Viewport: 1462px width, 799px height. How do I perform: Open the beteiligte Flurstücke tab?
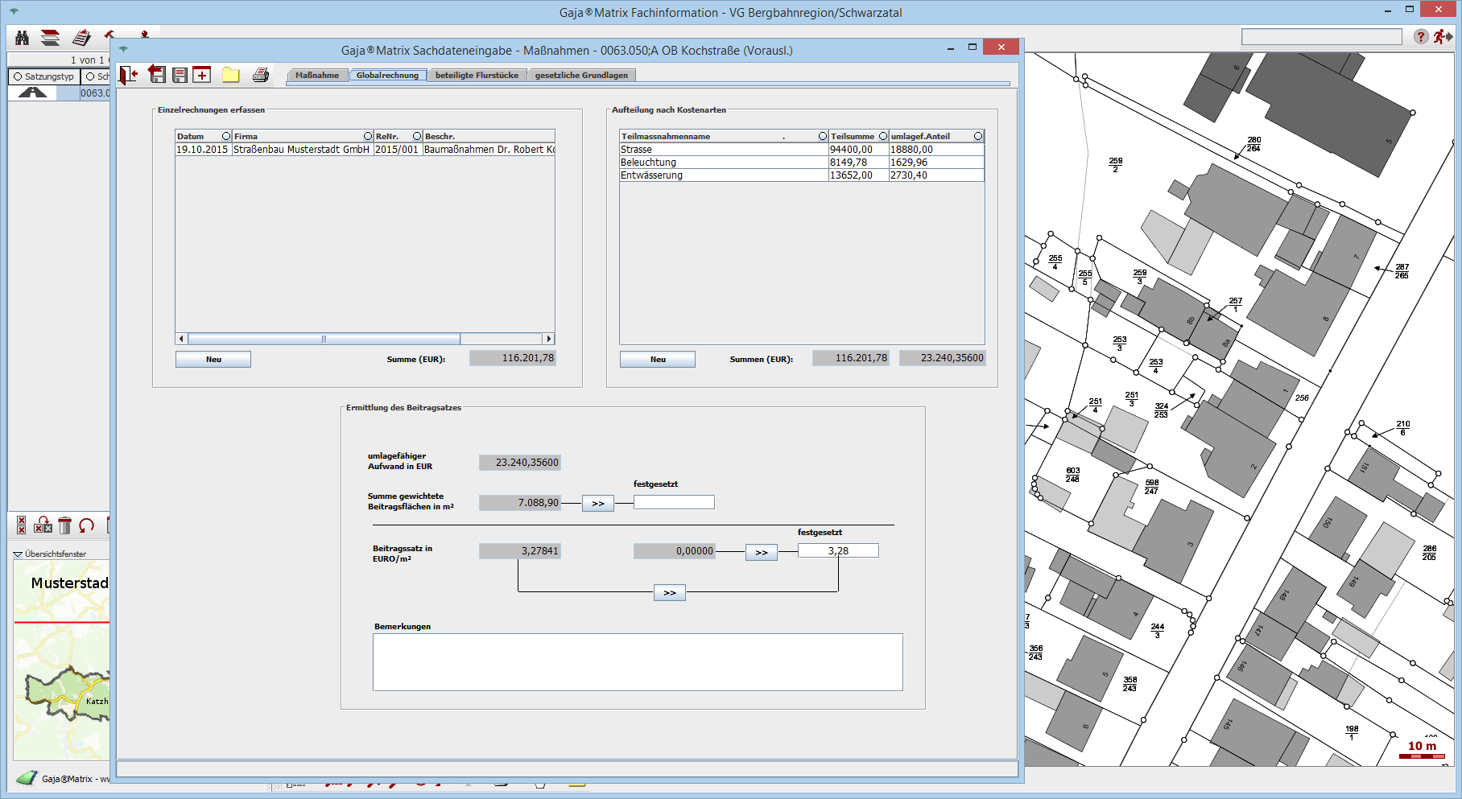coord(477,75)
